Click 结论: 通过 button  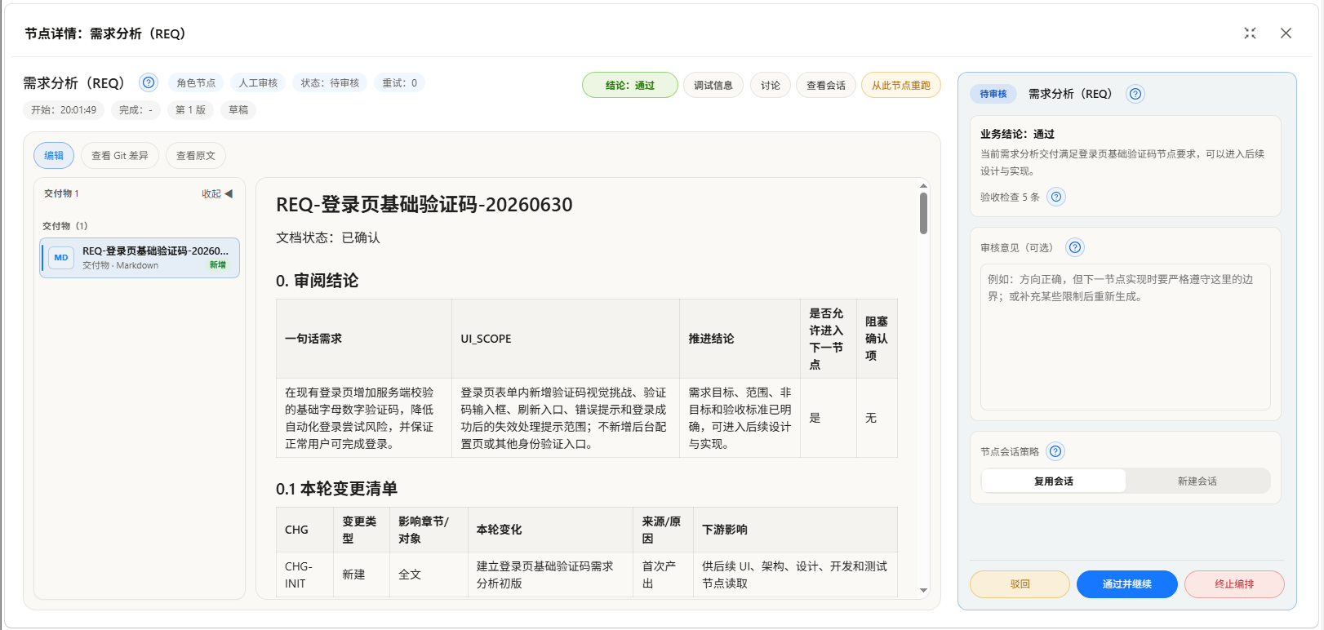(x=630, y=85)
